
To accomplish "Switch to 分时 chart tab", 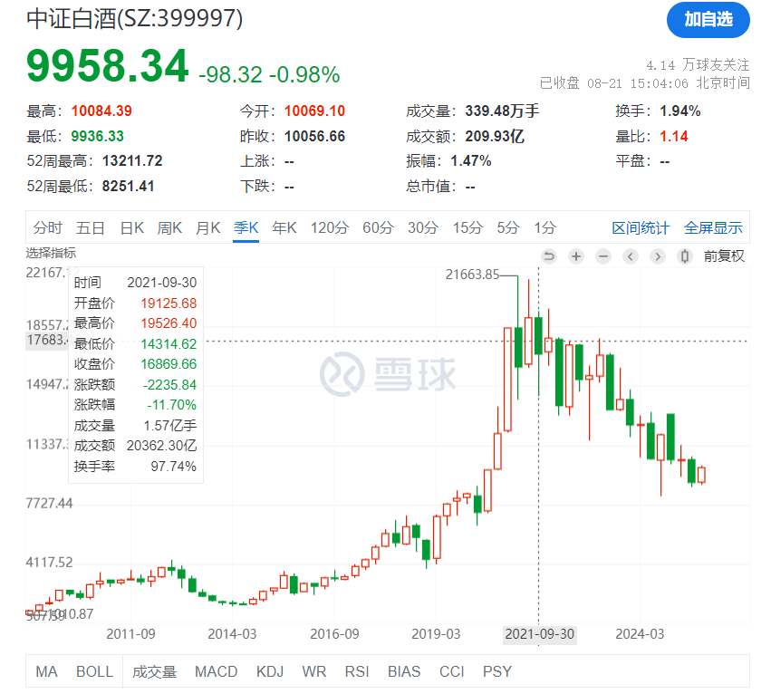I will 48,227.
